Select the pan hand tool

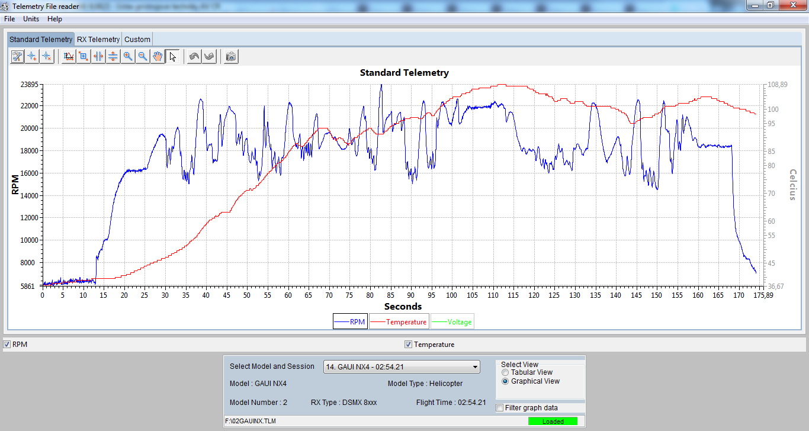[x=158, y=57]
